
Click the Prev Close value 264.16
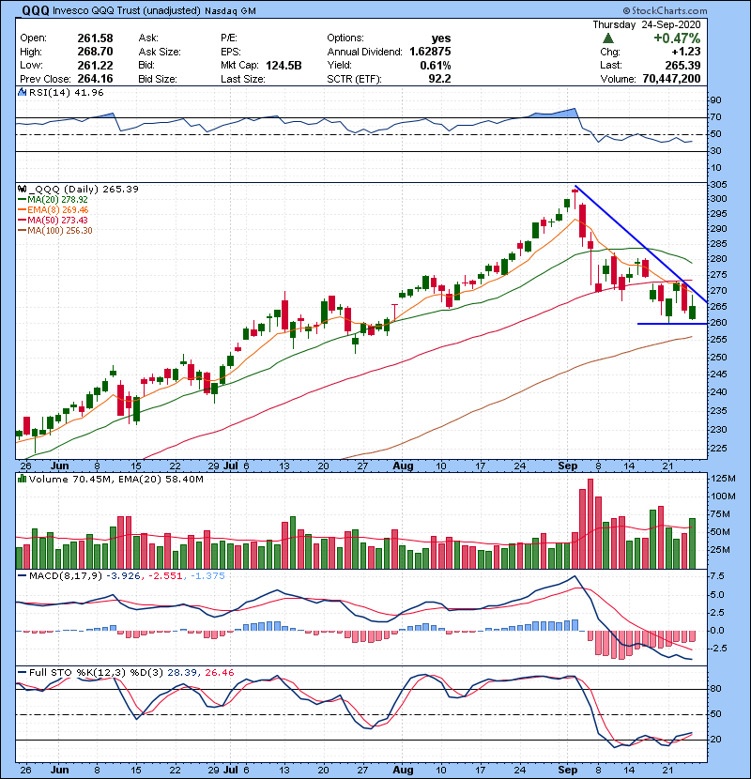95,79
